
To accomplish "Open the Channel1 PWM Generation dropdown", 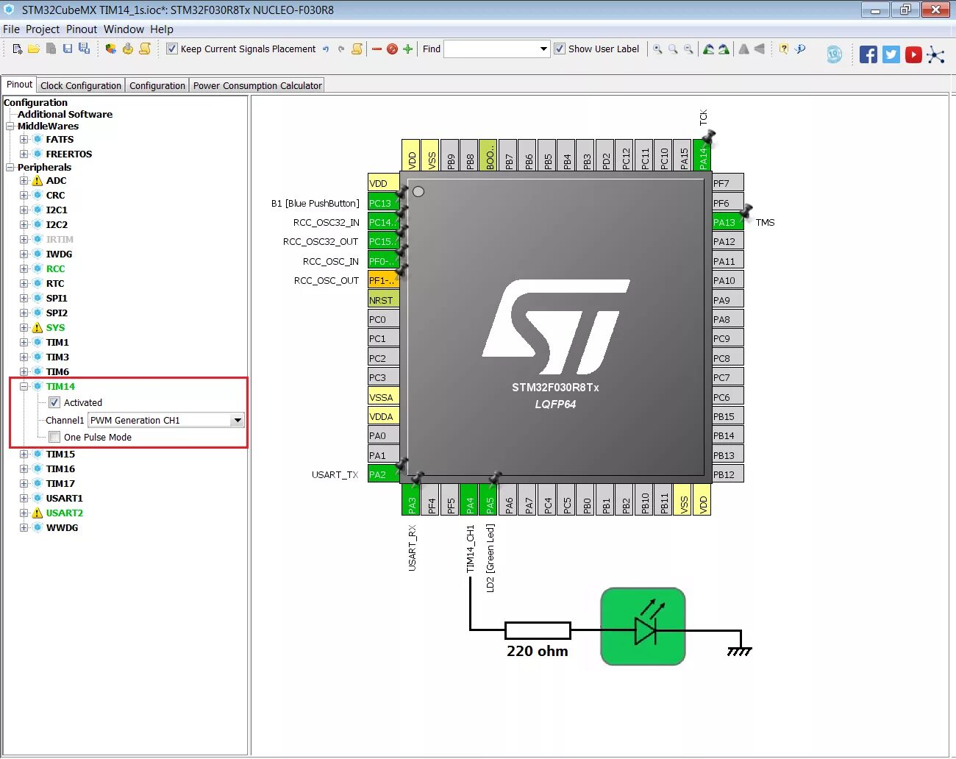I will point(237,420).
